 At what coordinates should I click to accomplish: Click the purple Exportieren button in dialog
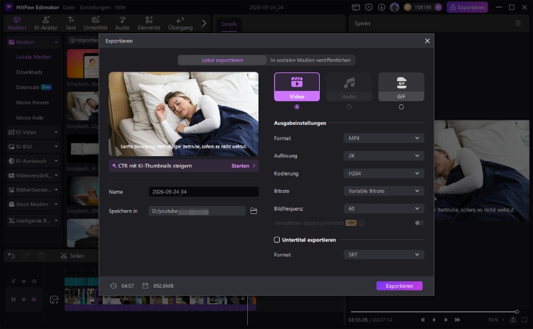coord(399,286)
